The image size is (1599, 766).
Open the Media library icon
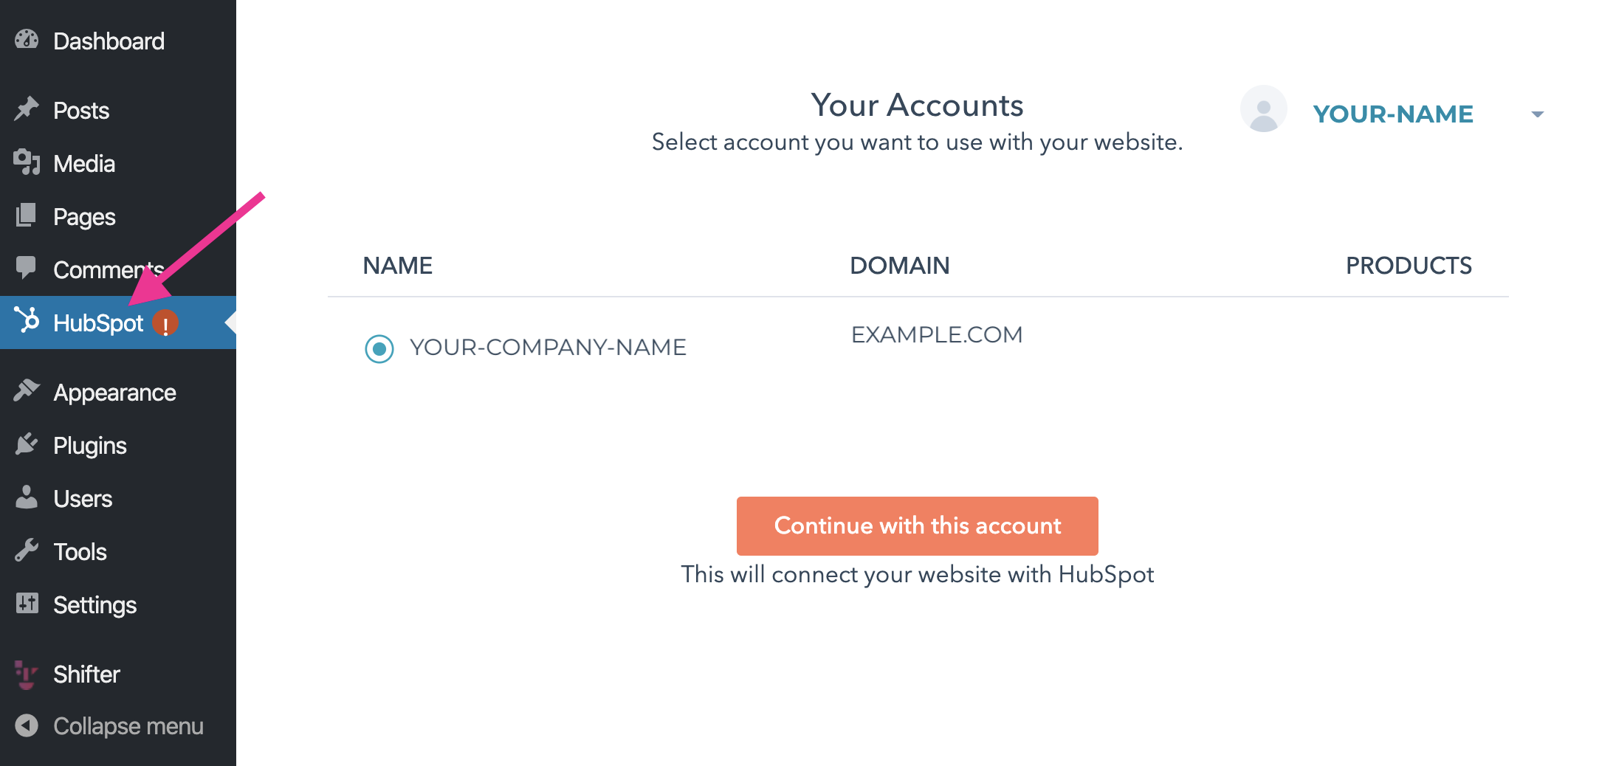(27, 162)
